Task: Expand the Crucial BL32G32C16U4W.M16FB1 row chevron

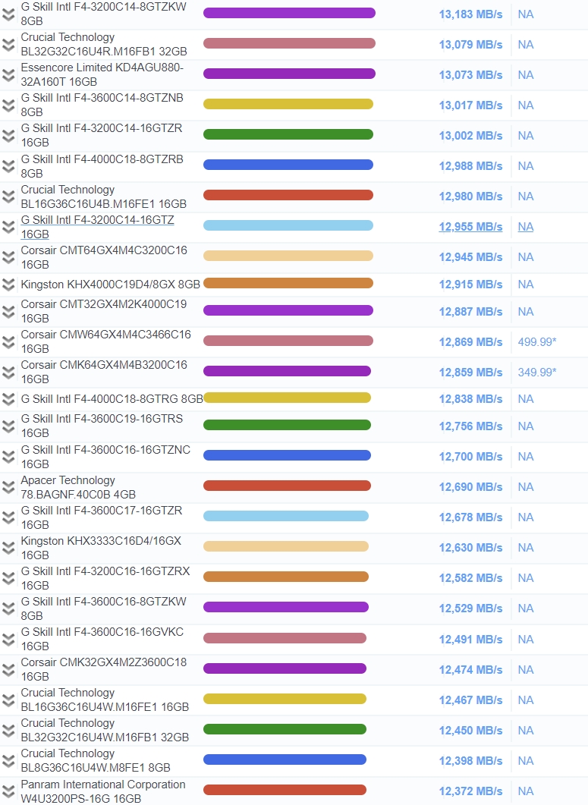Action: click(x=8, y=730)
